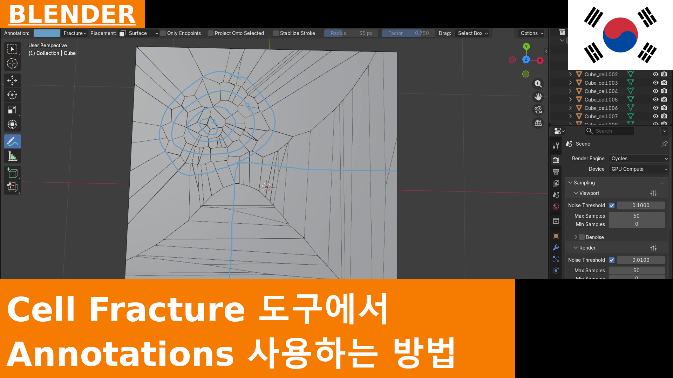
Task: Click the viewport zoom magnifier icon
Action: tap(538, 84)
